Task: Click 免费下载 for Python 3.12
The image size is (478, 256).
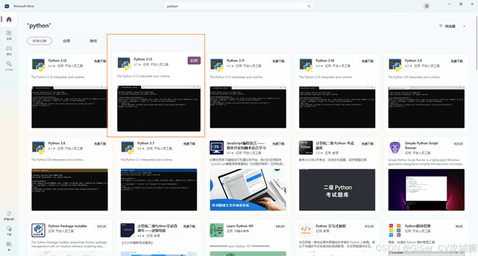Action: click(100, 61)
